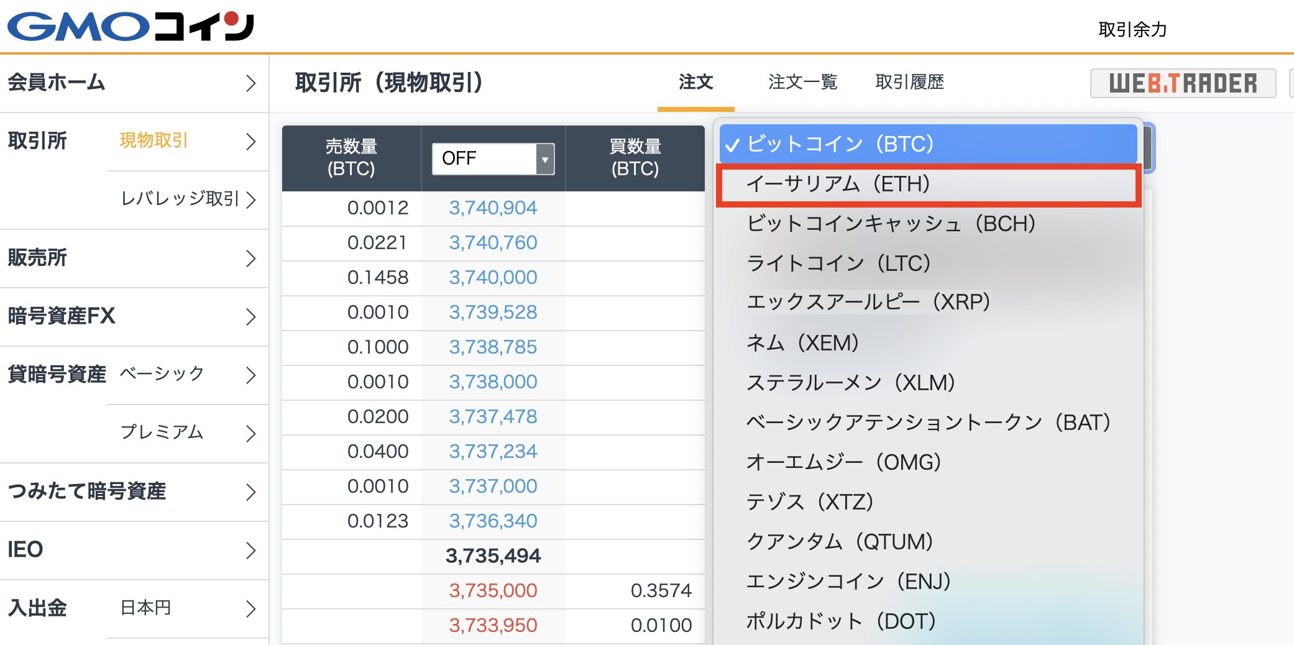Click bid price 3,733,950
Viewport: 1294px width, 645px height.
click(493, 625)
